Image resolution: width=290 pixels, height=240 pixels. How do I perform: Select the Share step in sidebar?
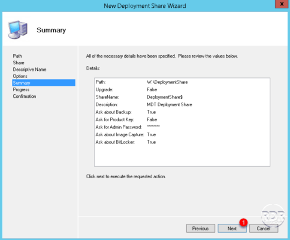(x=19, y=63)
